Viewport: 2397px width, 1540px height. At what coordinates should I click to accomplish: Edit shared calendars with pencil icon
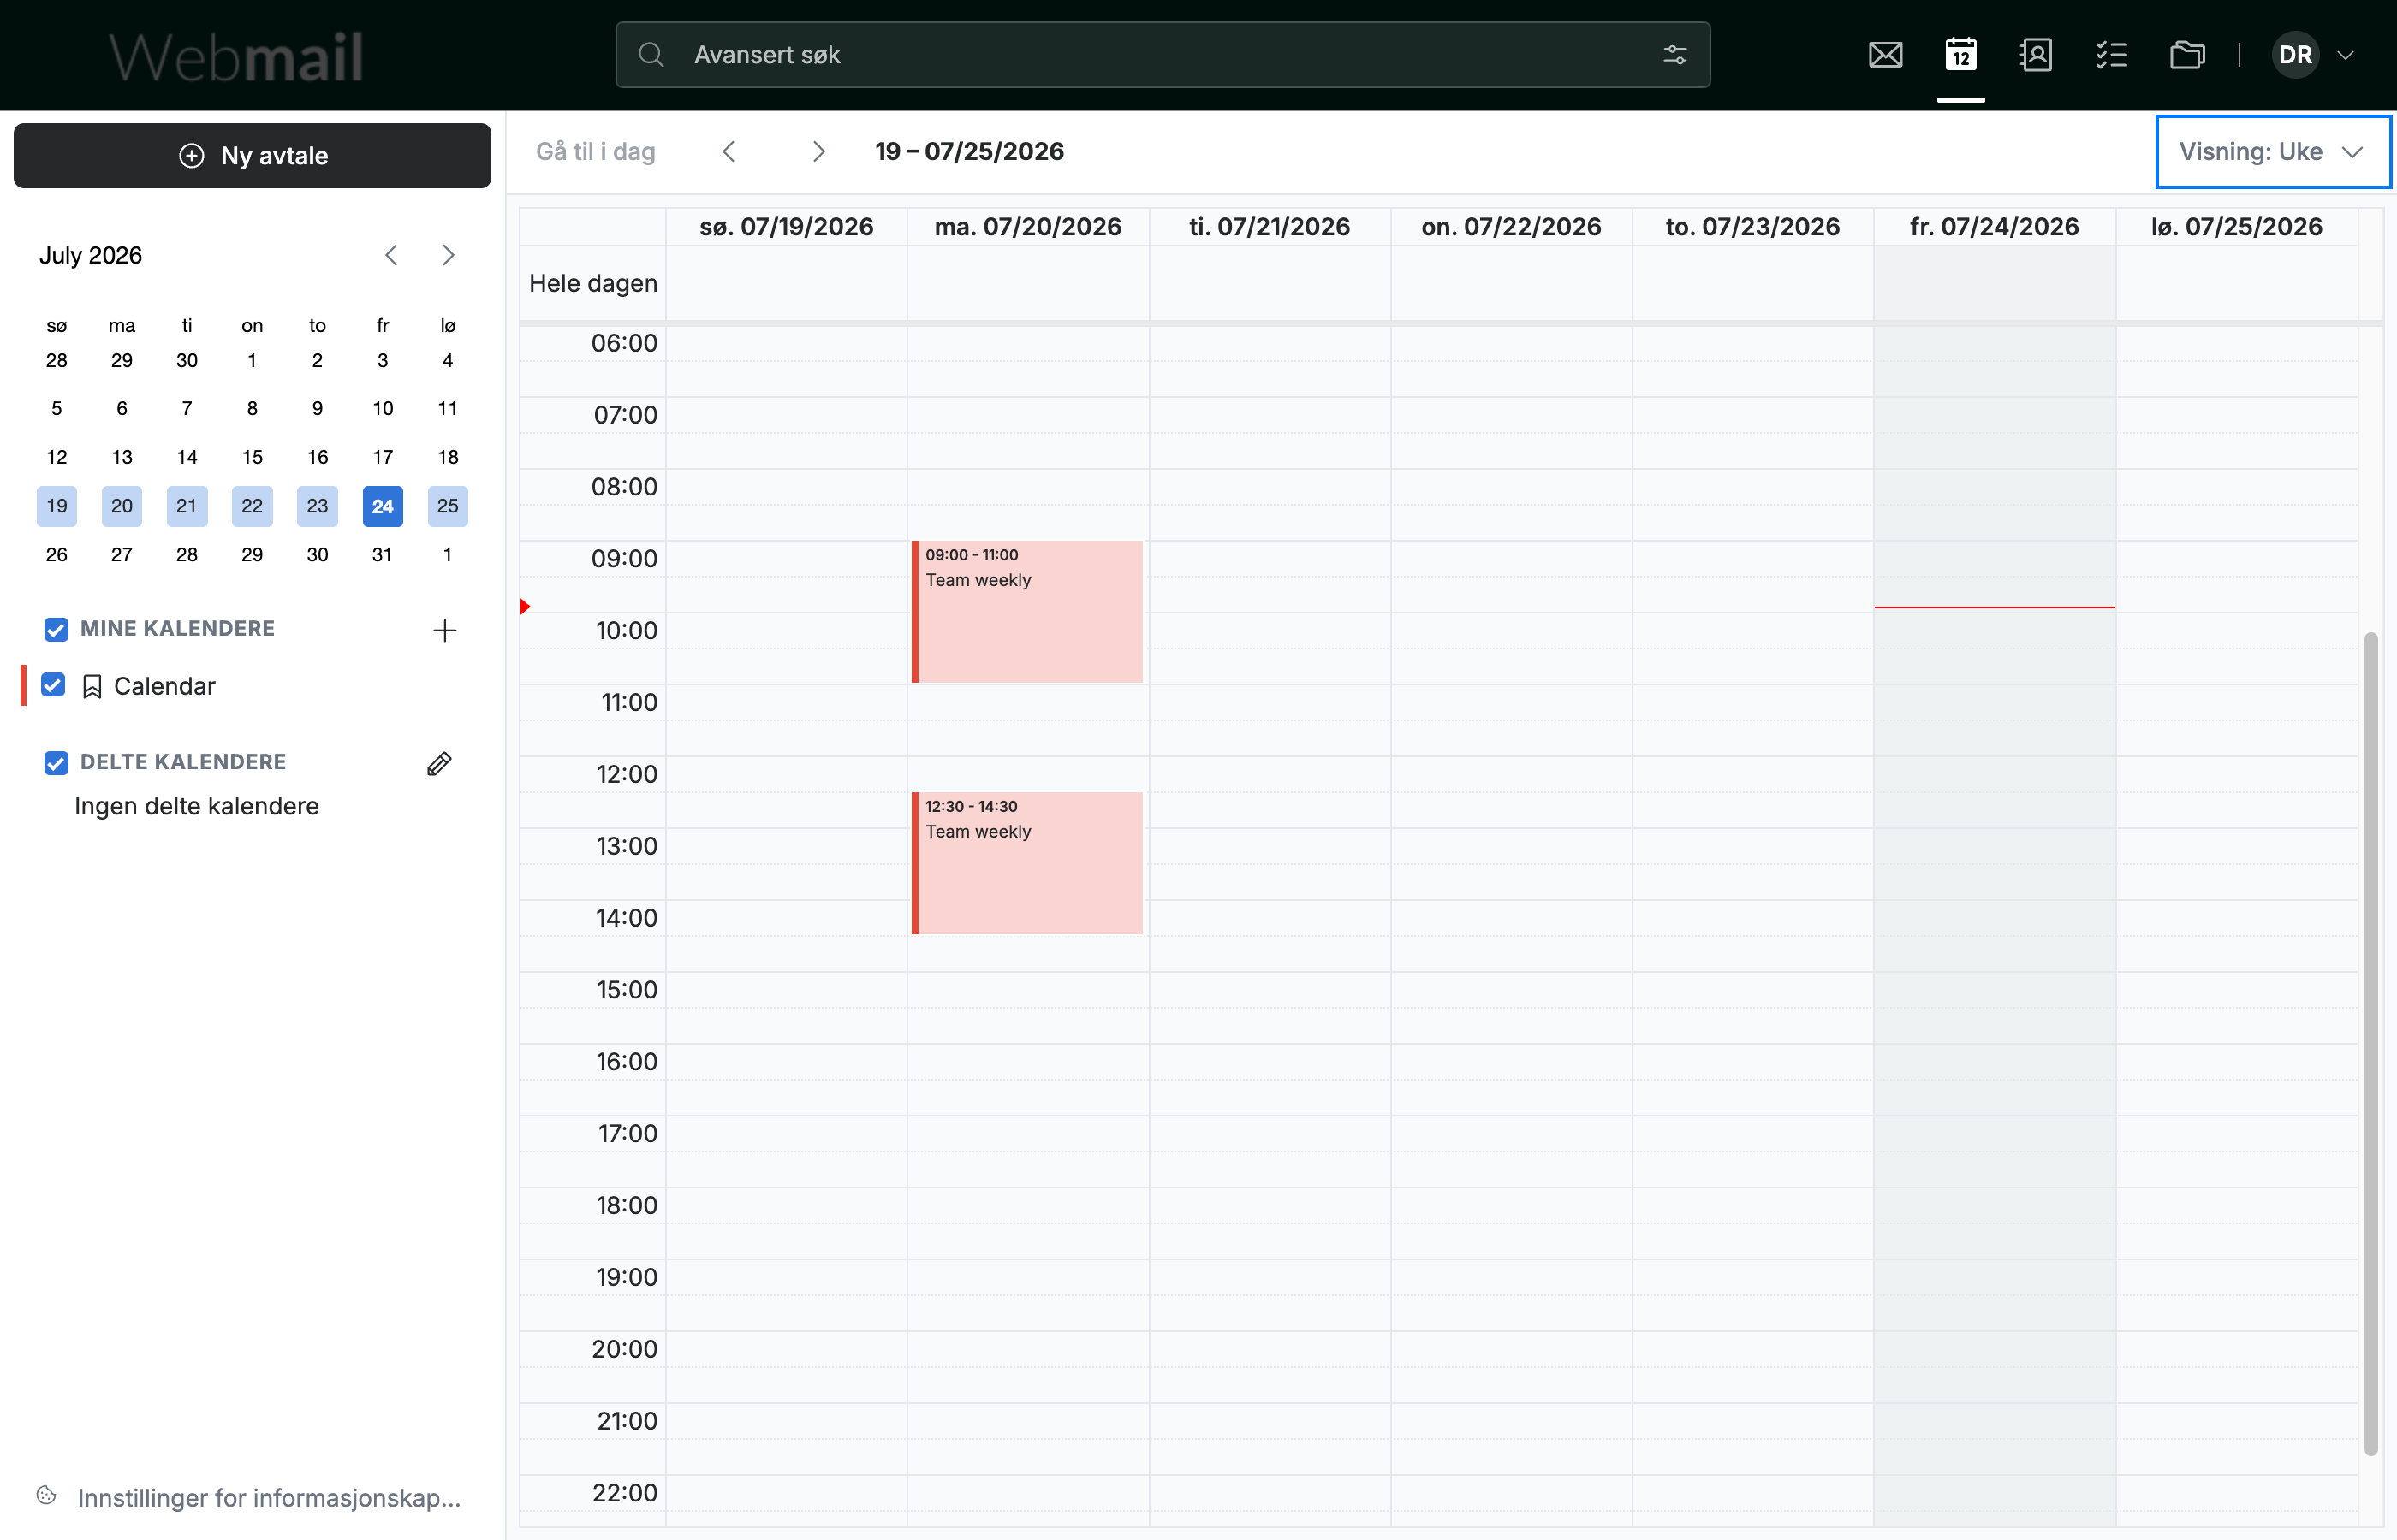(x=439, y=764)
